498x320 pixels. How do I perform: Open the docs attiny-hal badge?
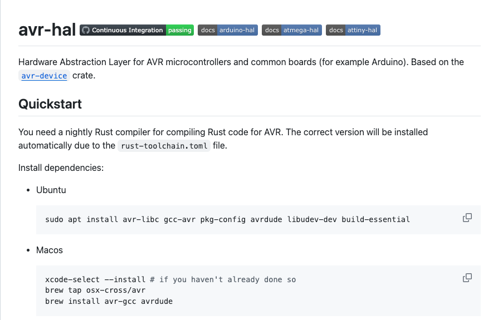click(353, 30)
